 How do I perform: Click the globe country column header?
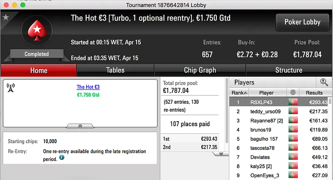coord(293,92)
